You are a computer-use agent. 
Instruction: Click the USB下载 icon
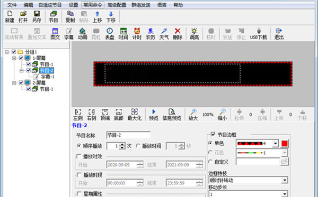259,34
